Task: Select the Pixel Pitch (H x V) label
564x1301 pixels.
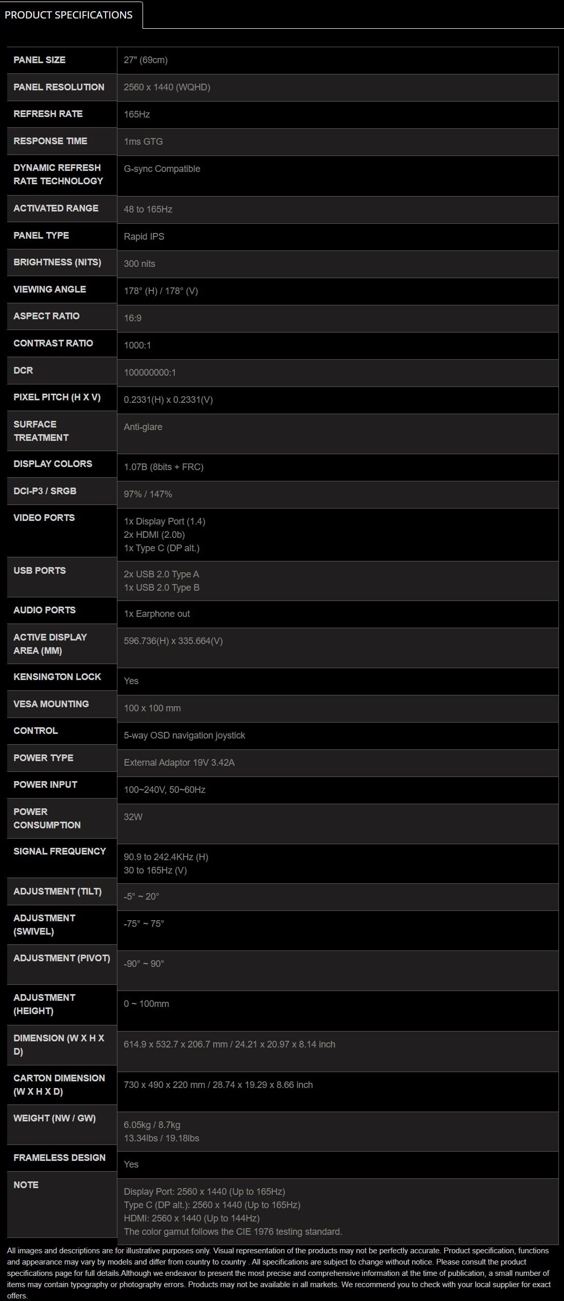Action: click(x=57, y=397)
